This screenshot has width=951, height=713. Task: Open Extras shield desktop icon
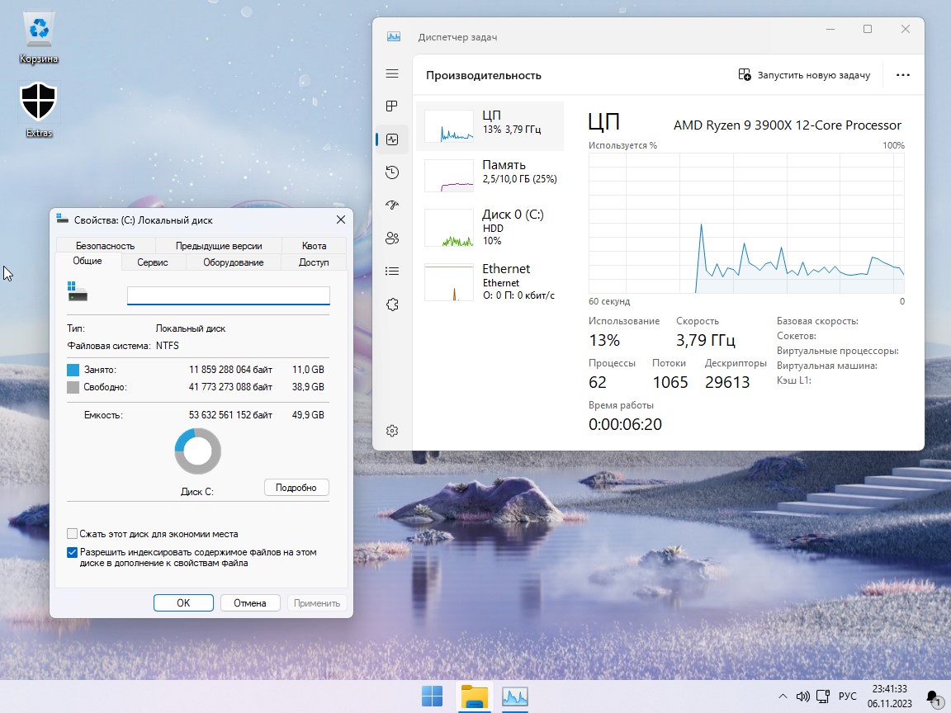coord(39,111)
